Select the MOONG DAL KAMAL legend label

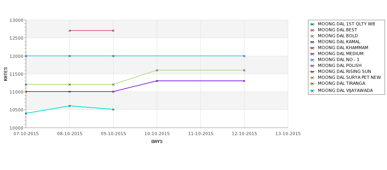click(x=339, y=42)
